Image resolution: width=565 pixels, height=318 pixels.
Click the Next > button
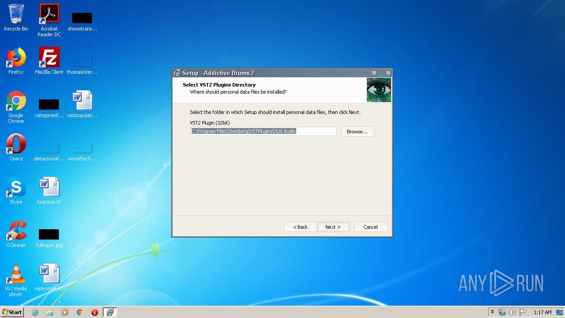(333, 227)
